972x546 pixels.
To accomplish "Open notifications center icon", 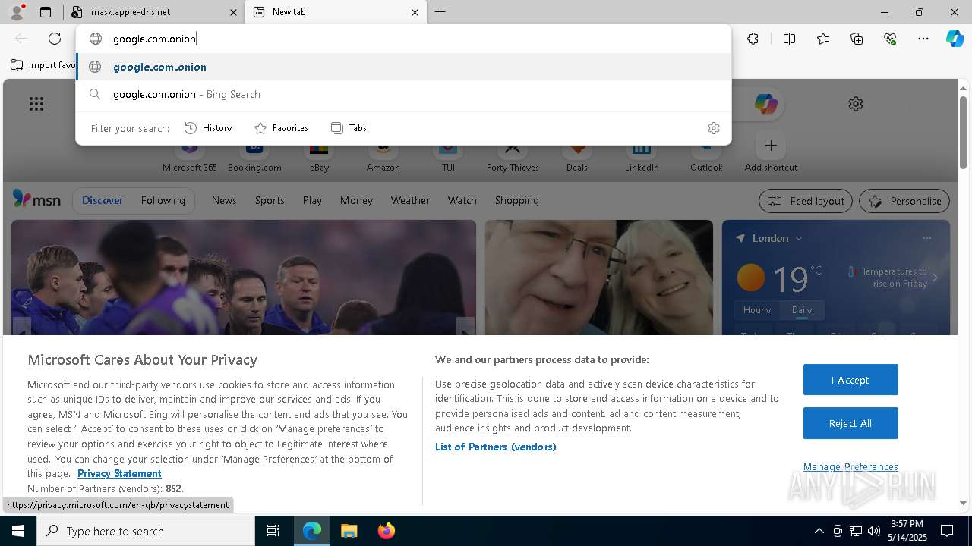I will coord(947,531).
